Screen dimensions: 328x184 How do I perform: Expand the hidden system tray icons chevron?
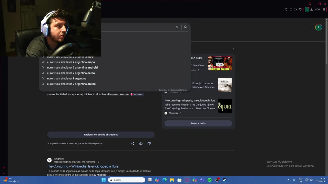tap(288, 180)
